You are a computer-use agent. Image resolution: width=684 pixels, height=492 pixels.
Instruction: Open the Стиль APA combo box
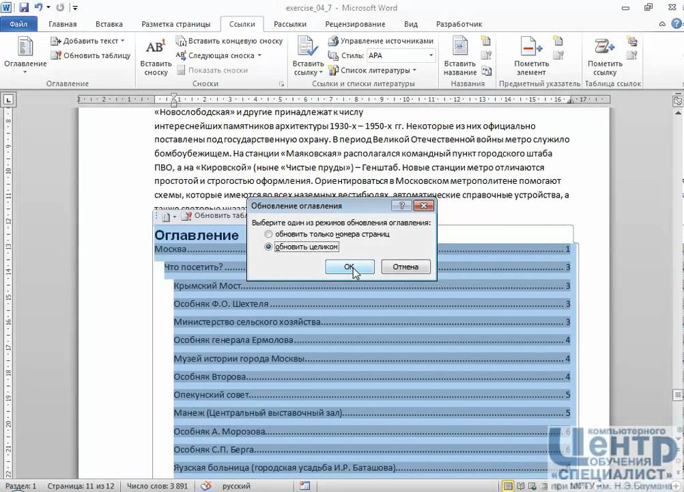coord(401,55)
